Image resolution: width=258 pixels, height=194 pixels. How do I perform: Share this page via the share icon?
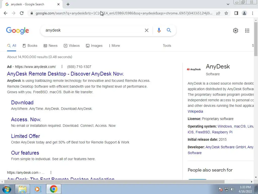click(x=218, y=13)
